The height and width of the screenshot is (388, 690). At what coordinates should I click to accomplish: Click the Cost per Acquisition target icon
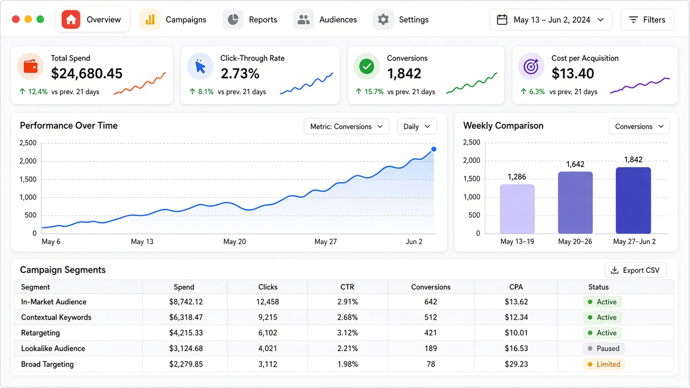532,66
